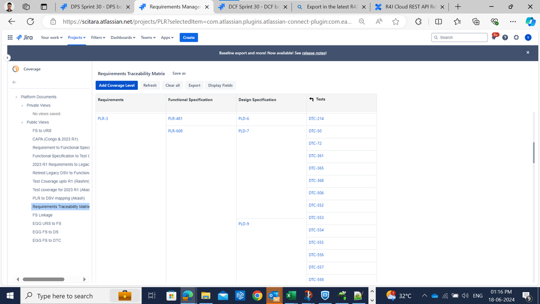This screenshot has height=304, width=540.
Task: Collapse the Public Views tree node
Action: tap(22, 122)
